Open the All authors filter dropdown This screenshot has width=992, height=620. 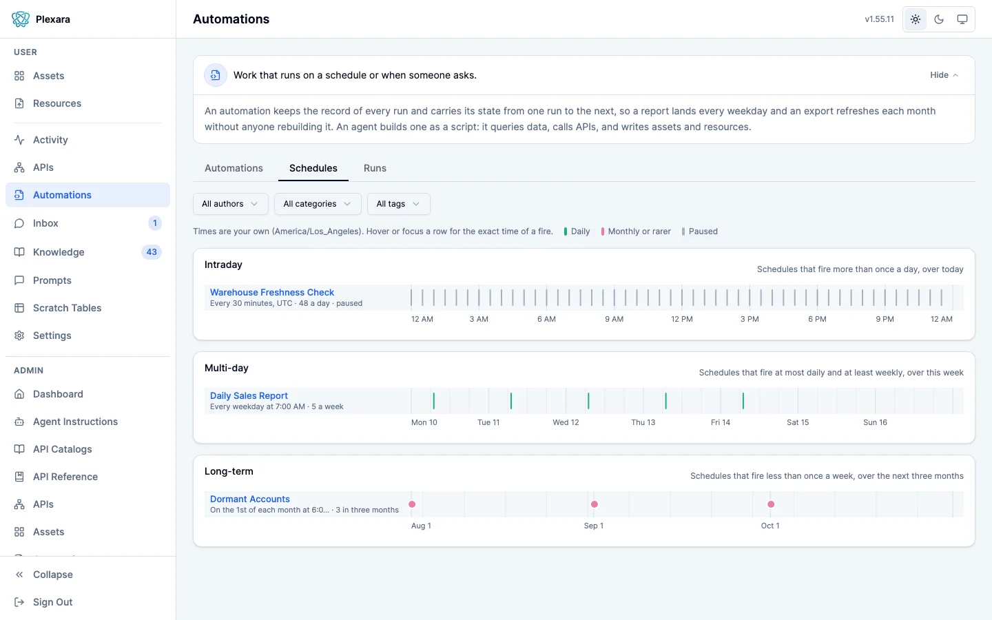point(231,204)
